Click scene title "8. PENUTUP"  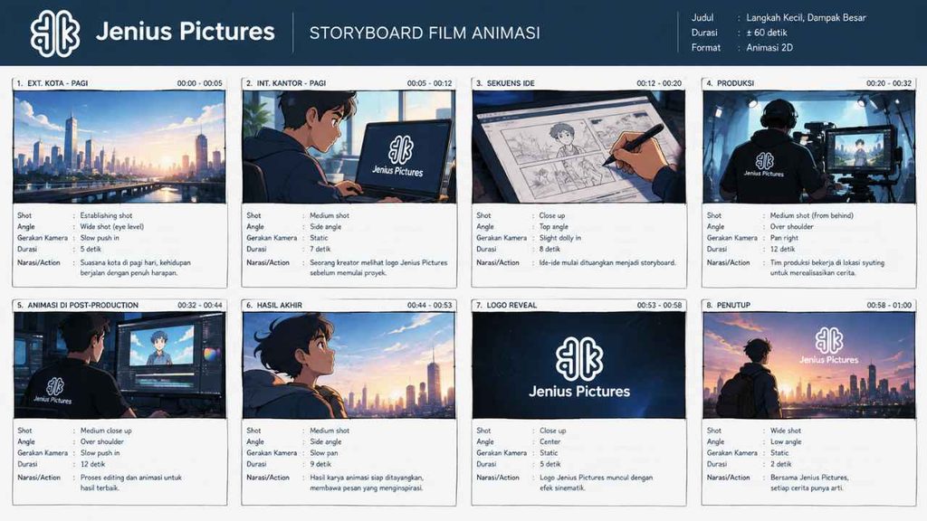pos(729,305)
